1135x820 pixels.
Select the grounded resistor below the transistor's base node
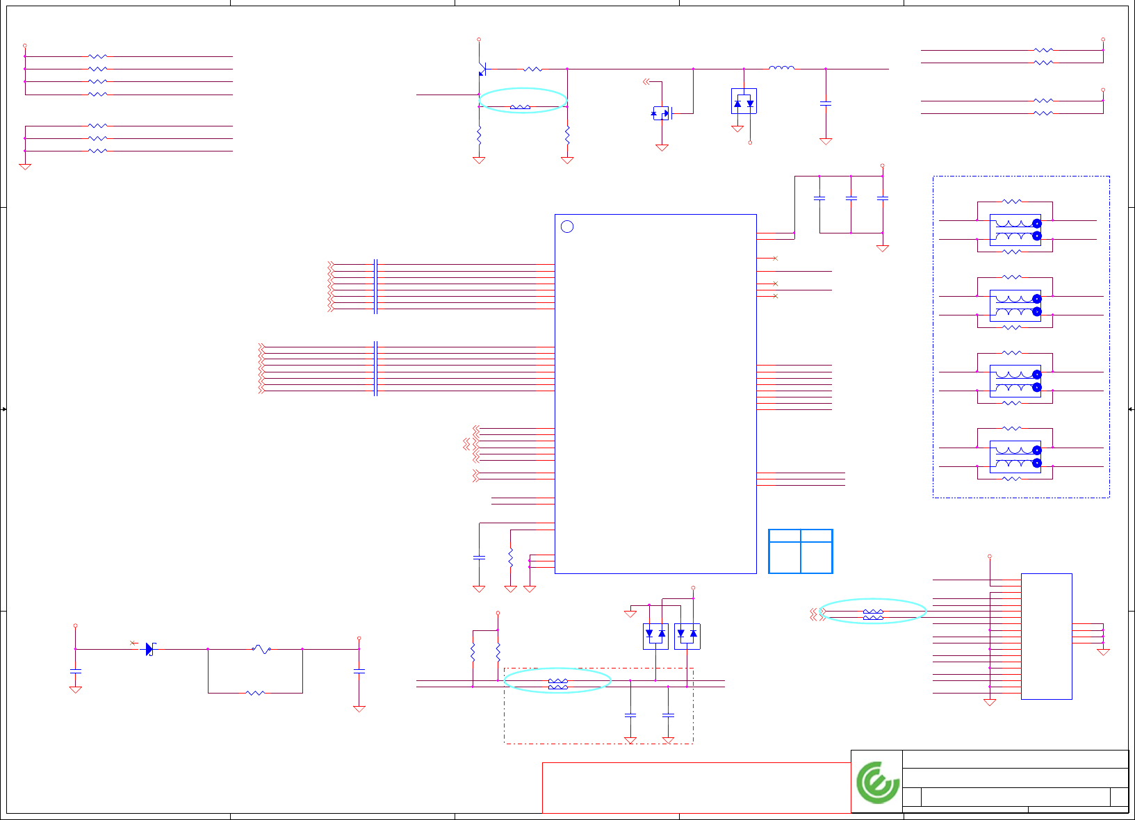[479, 135]
